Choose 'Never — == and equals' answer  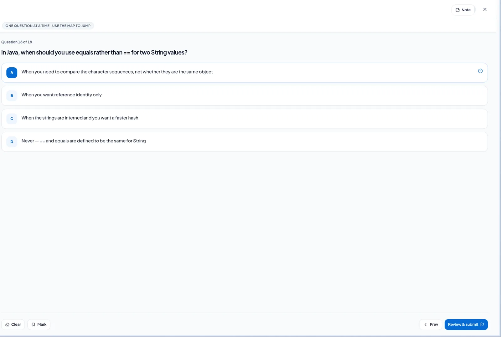(x=245, y=142)
